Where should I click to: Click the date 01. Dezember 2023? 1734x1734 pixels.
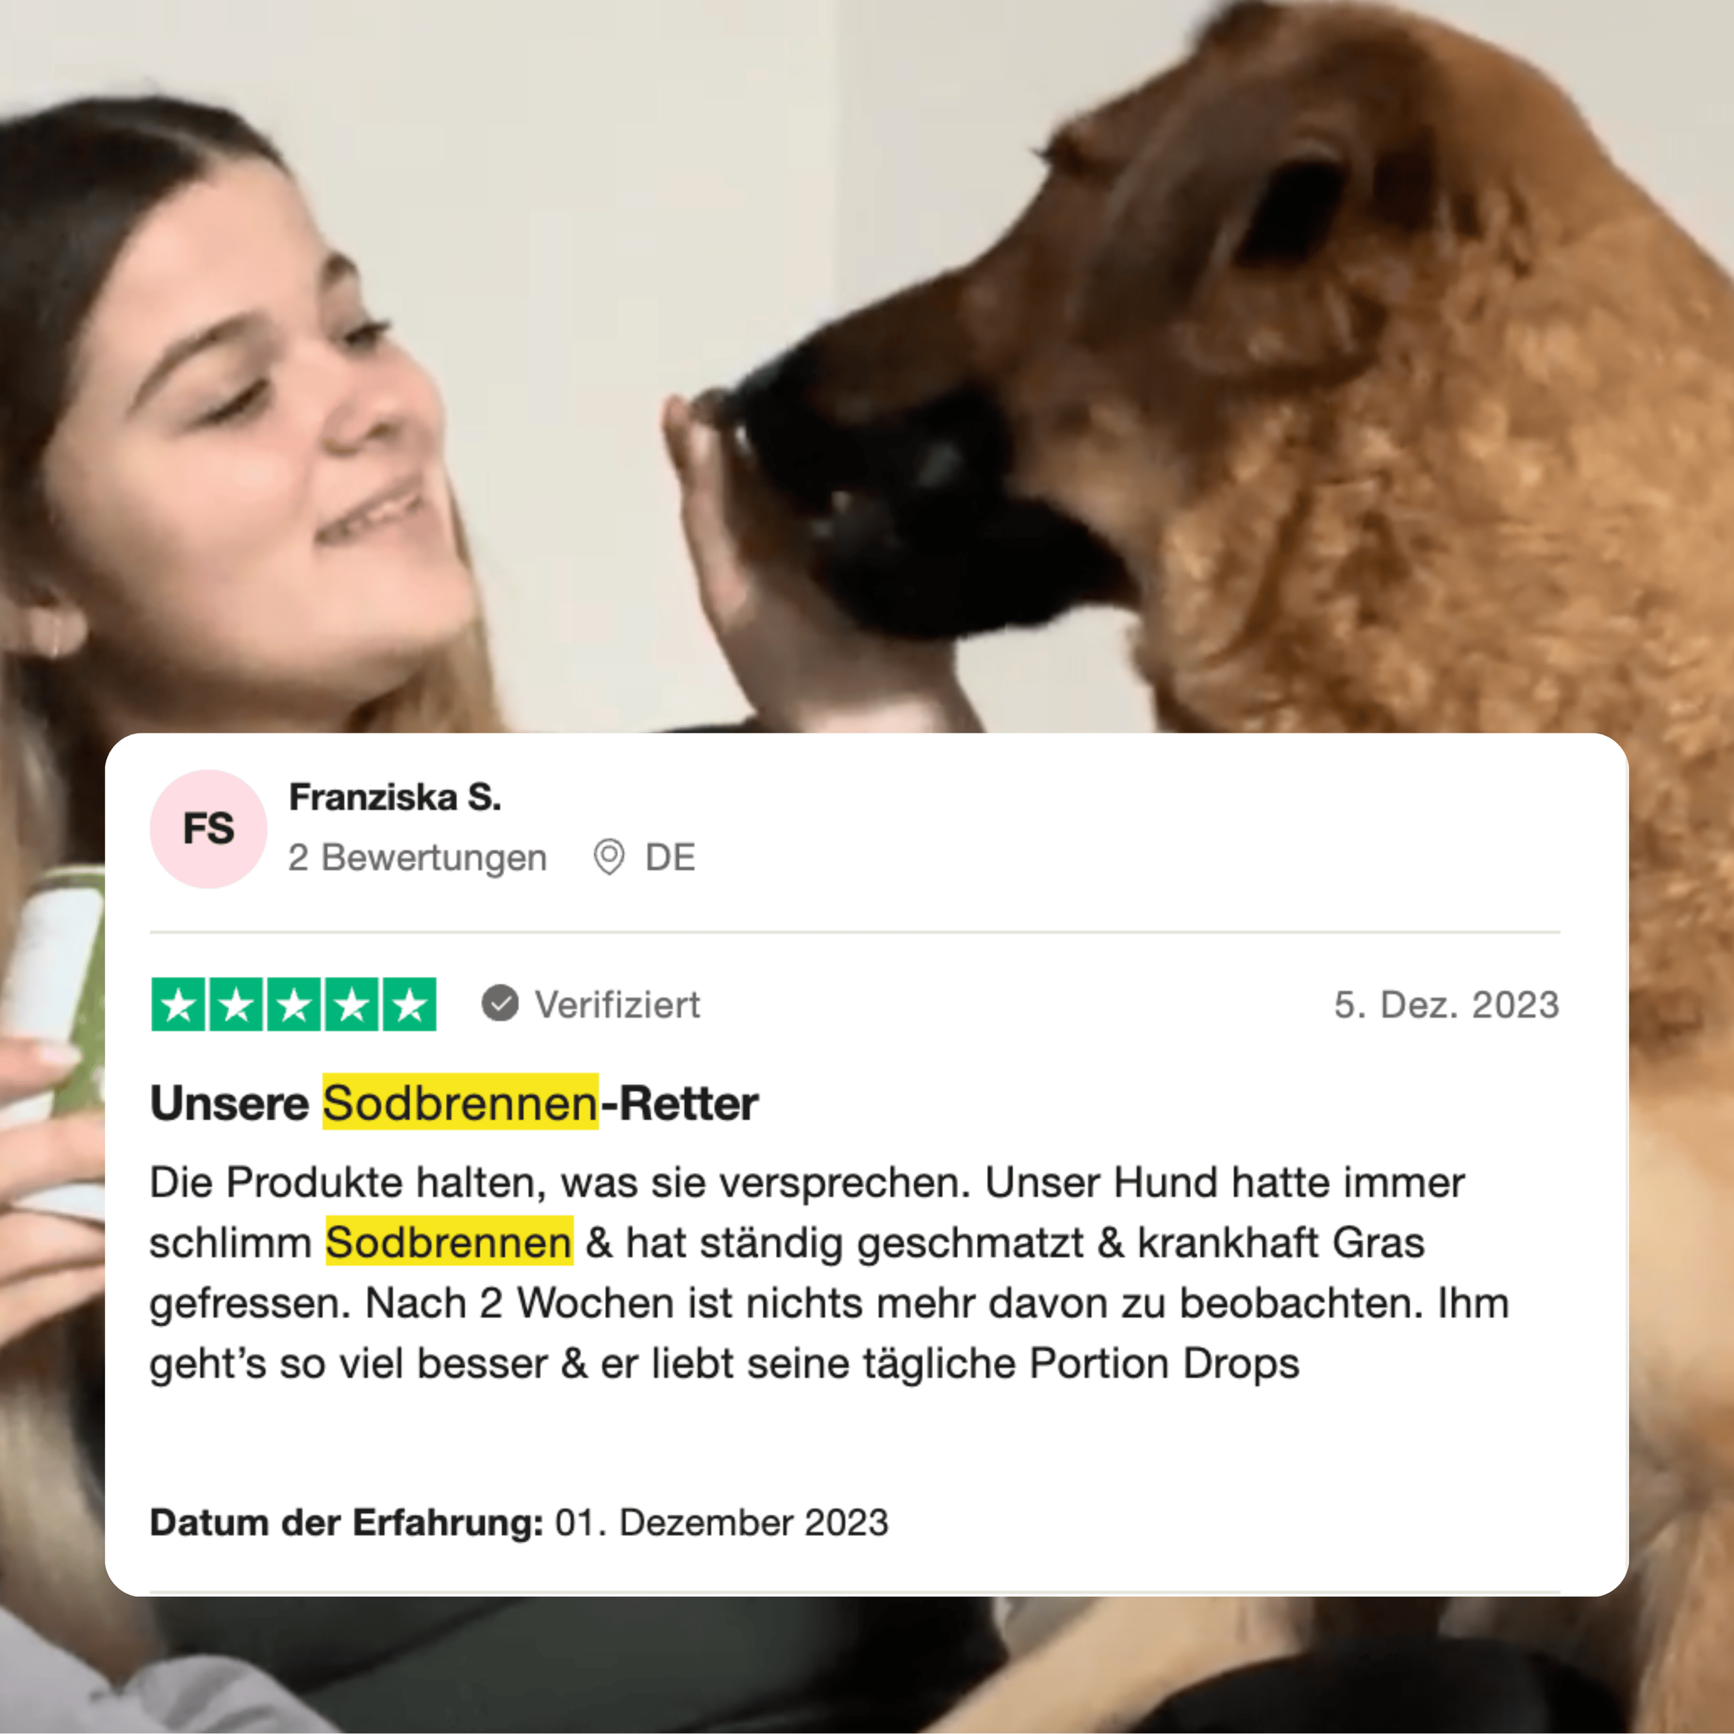721,1523
